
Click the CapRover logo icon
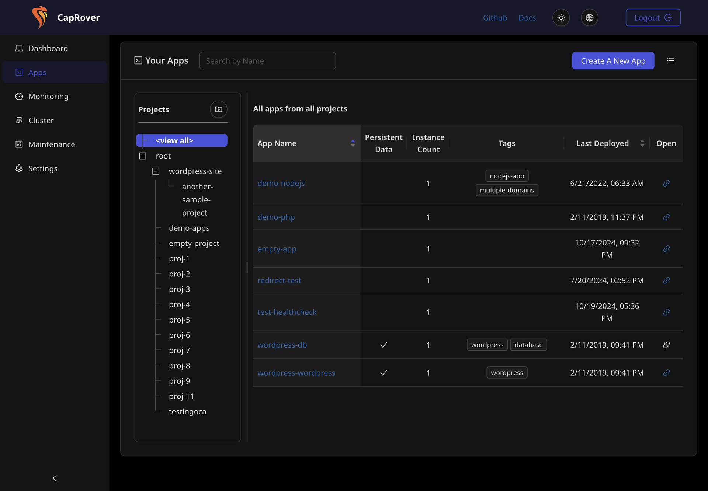(40, 17)
